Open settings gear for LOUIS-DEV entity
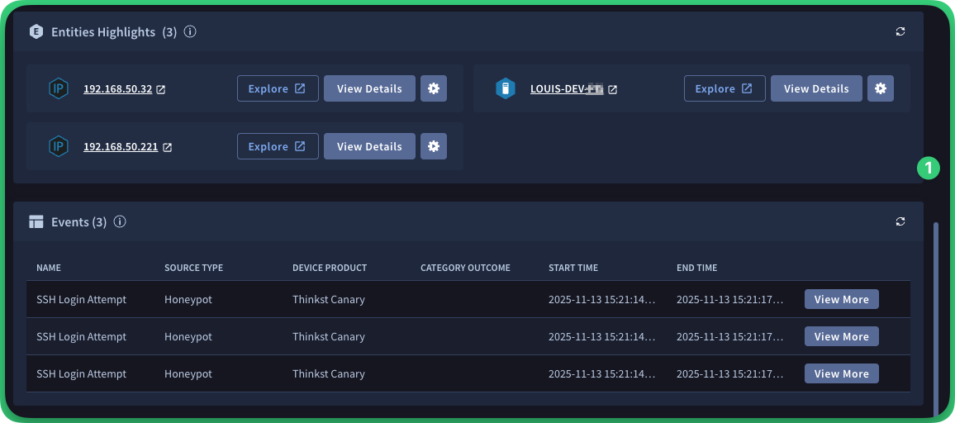The height and width of the screenshot is (423, 955). [881, 88]
